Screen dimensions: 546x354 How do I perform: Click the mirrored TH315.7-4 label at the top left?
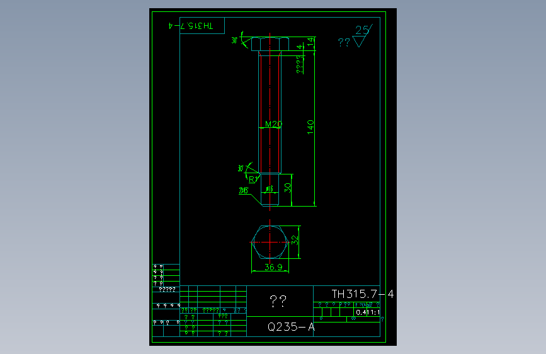[191, 26]
